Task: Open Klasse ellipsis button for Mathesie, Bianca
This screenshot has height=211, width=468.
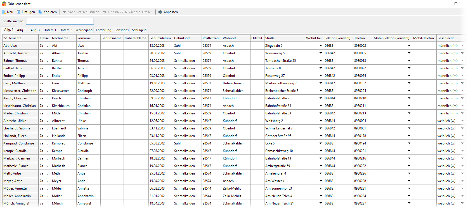Action: (48, 166)
